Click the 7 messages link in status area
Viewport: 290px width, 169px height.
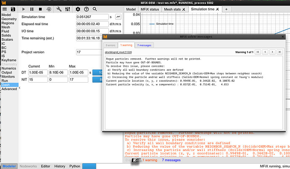pos(171,160)
